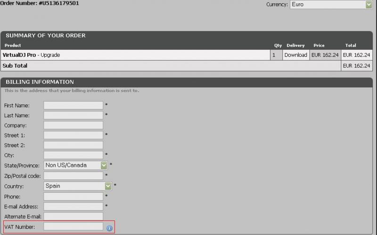Focus the Street 2 input field
This screenshot has width=377, height=235.
coord(74,145)
